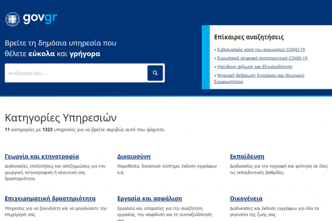Viewport: 332px width, 221px height.
Task: Click the description under Δικαιοσύνη
Action: 167,169
